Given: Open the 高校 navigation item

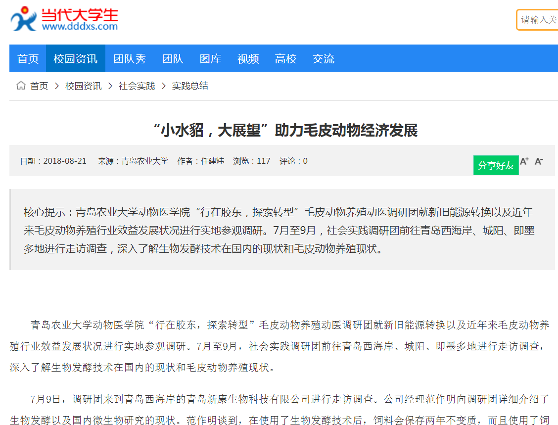Looking at the screenshot, I should click(285, 59).
